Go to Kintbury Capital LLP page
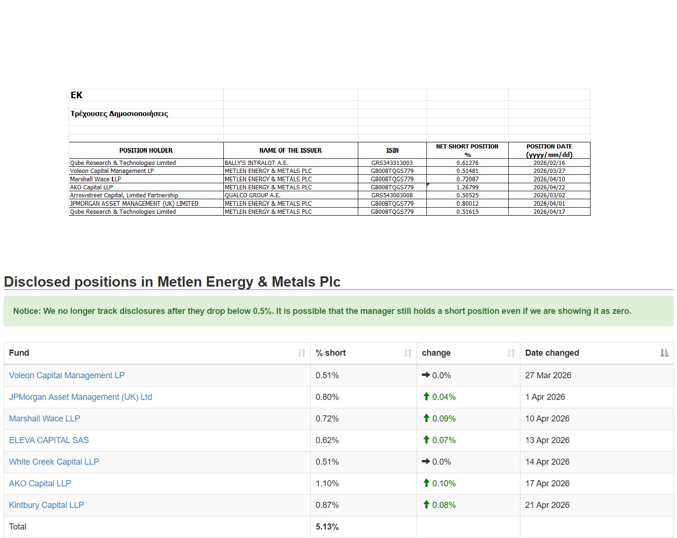 [x=47, y=505]
